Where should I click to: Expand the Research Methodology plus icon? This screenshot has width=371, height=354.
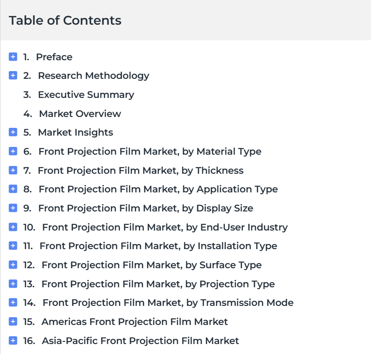point(13,75)
